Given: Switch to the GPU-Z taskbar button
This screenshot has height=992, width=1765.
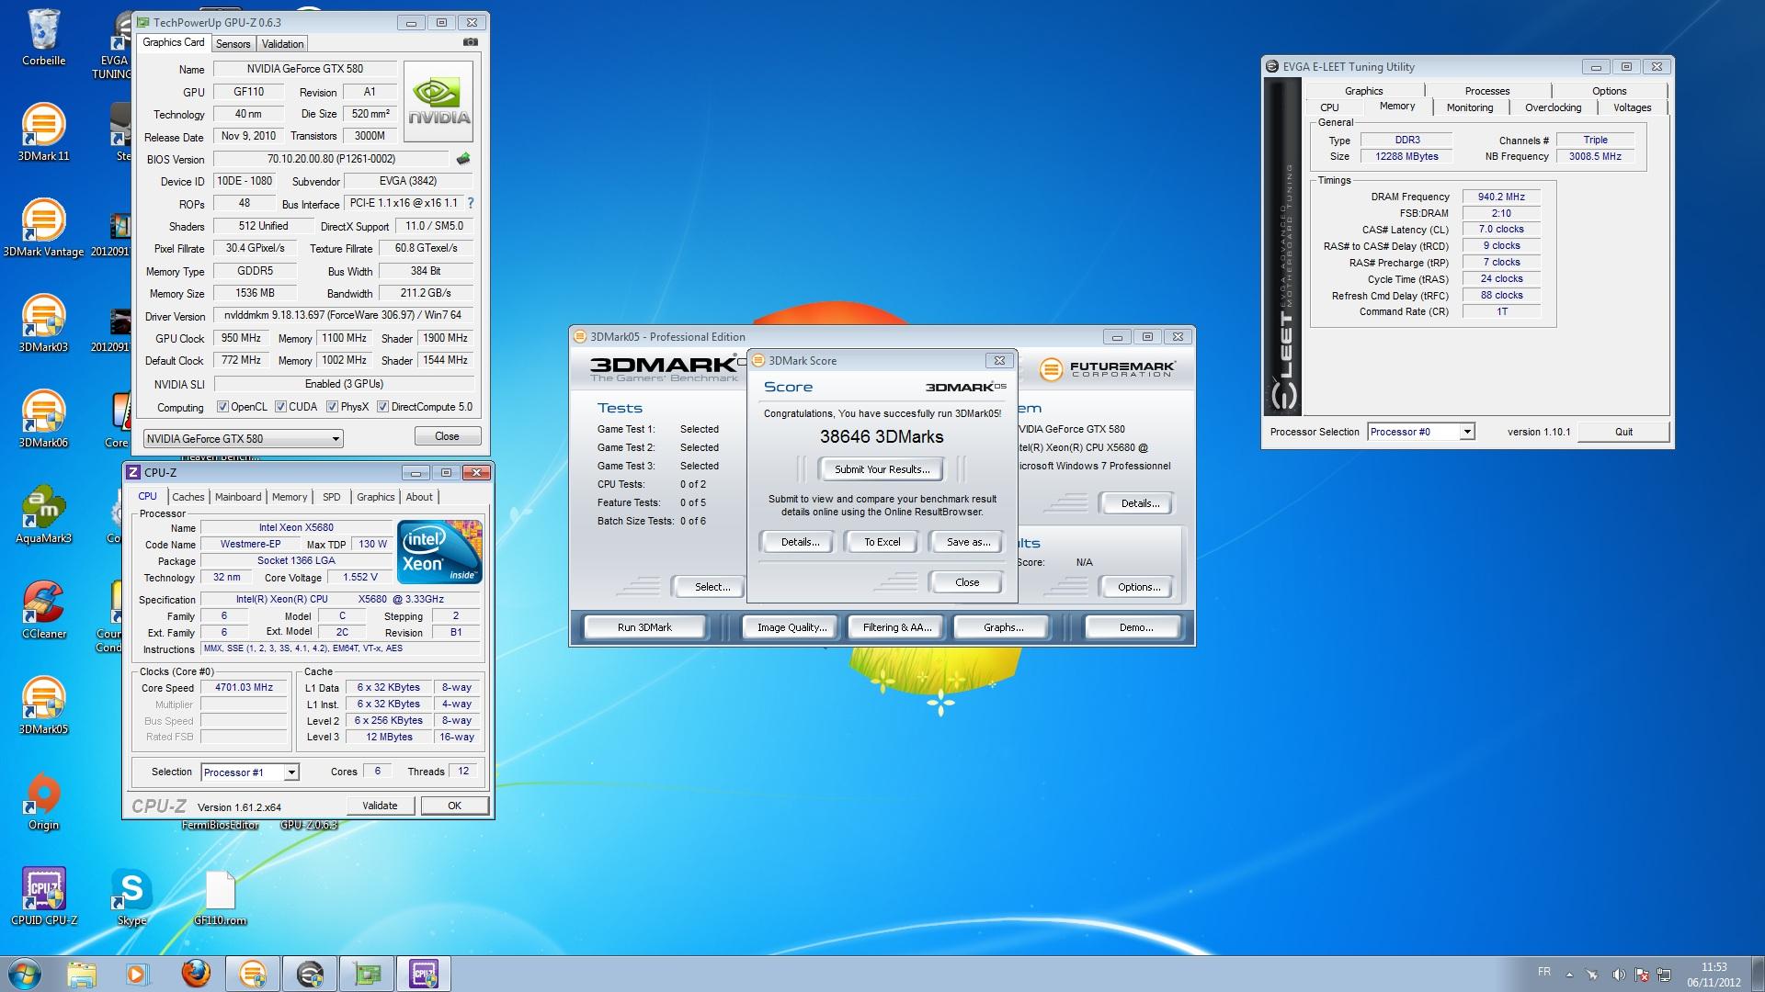Looking at the screenshot, I should (367, 974).
